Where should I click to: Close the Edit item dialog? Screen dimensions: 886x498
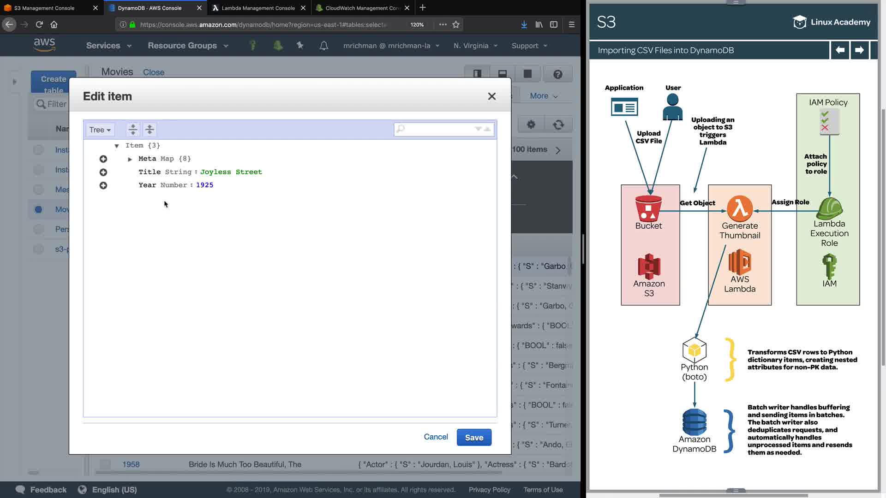coord(492,96)
